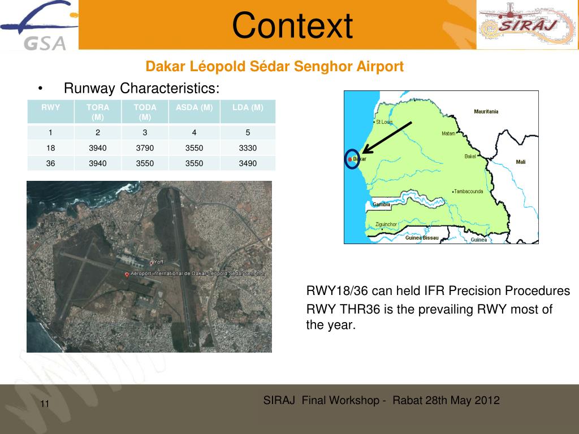The height and width of the screenshot is (434, 579).
Task: Select the red Yoff map pin
Action: tap(152, 263)
